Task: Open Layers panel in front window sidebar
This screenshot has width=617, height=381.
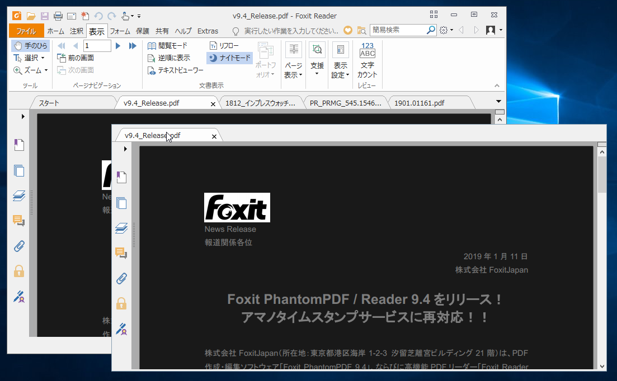Action: click(121, 228)
